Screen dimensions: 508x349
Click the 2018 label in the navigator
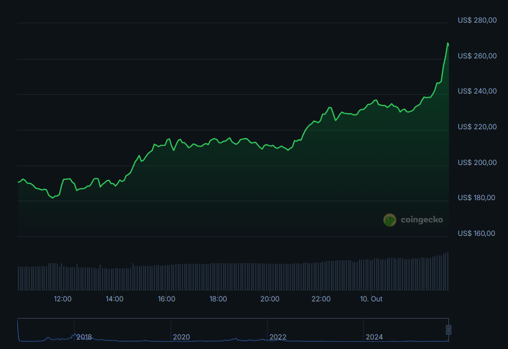click(85, 337)
